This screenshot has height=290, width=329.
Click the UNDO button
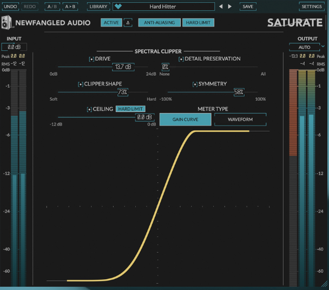10,6
